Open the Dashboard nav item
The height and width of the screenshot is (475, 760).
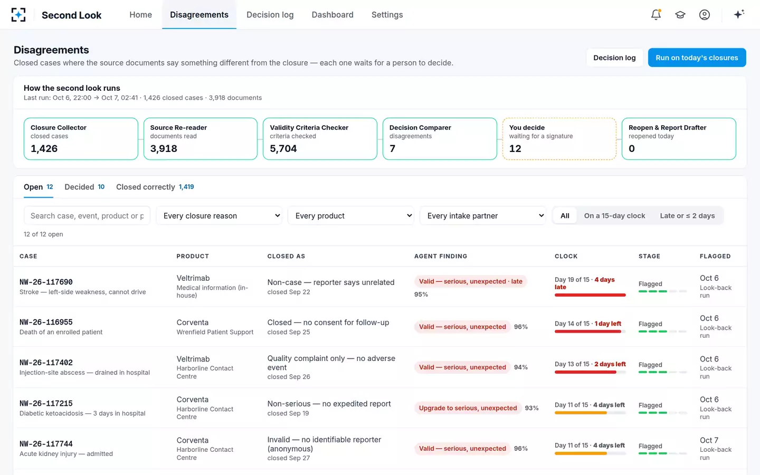(x=332, y=15)
